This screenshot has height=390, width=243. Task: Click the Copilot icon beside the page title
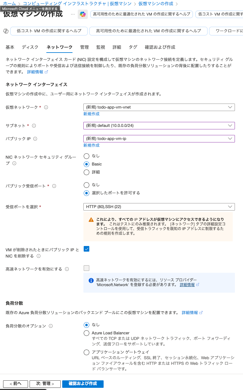[x=83, y=14]
